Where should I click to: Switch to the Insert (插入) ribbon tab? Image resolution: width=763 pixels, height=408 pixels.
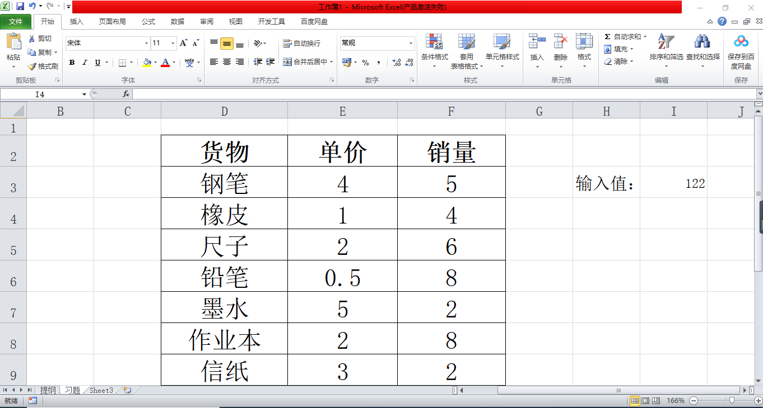(x=77, y=22)
